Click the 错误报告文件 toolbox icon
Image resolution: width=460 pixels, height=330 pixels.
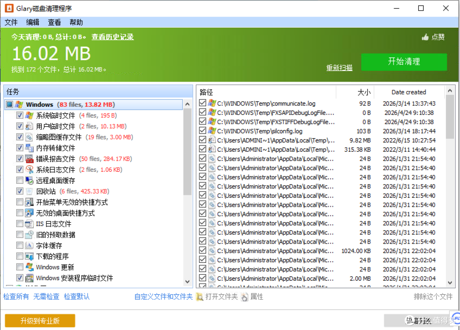(29, 159)
